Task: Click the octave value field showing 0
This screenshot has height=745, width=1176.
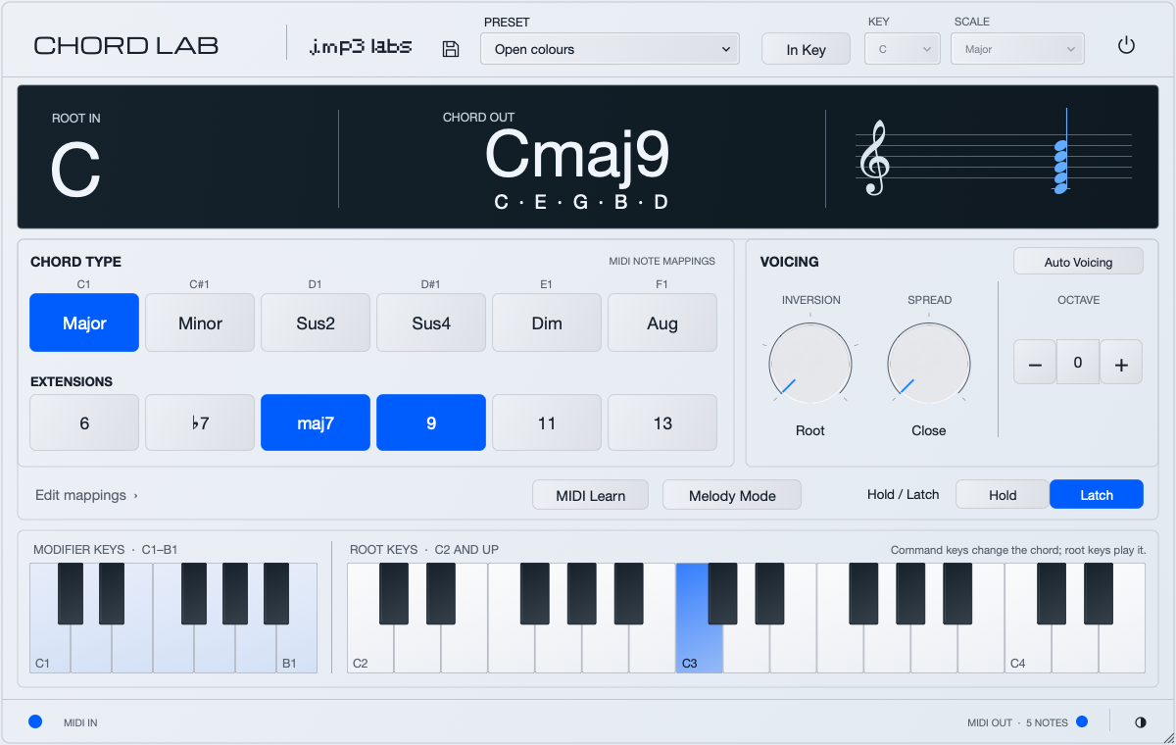Action: coord(1078,363)
